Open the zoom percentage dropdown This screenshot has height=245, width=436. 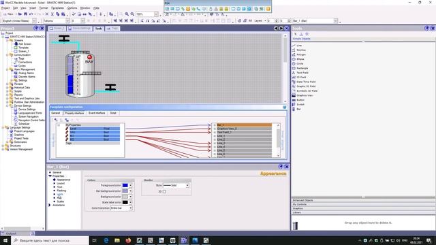click(156, 14)
